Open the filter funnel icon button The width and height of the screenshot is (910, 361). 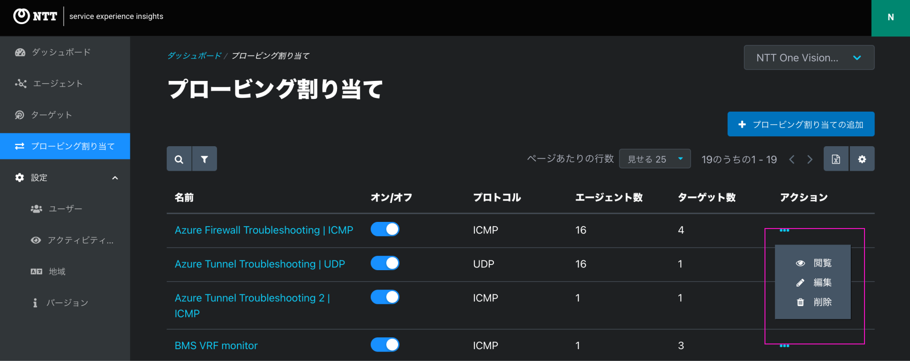(204, 159)
